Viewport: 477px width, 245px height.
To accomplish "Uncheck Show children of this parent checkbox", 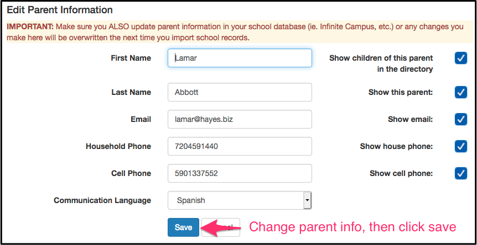I will click(461, 58).
